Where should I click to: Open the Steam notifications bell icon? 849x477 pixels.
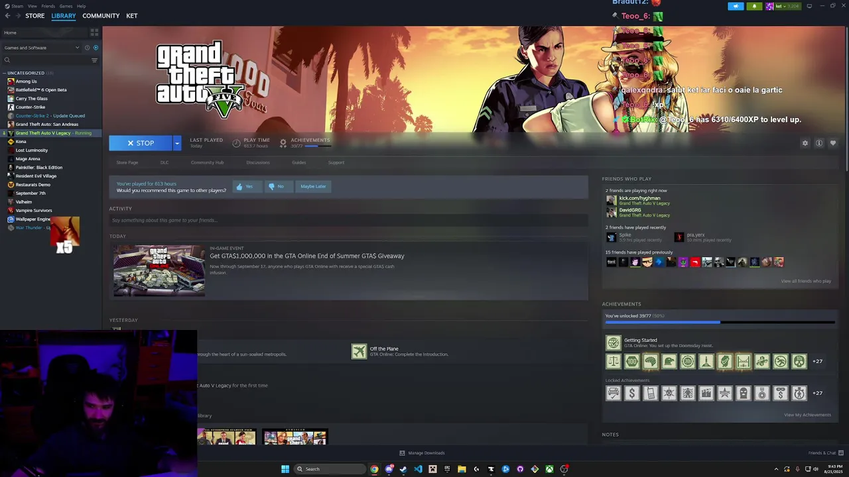click(754, 6)
